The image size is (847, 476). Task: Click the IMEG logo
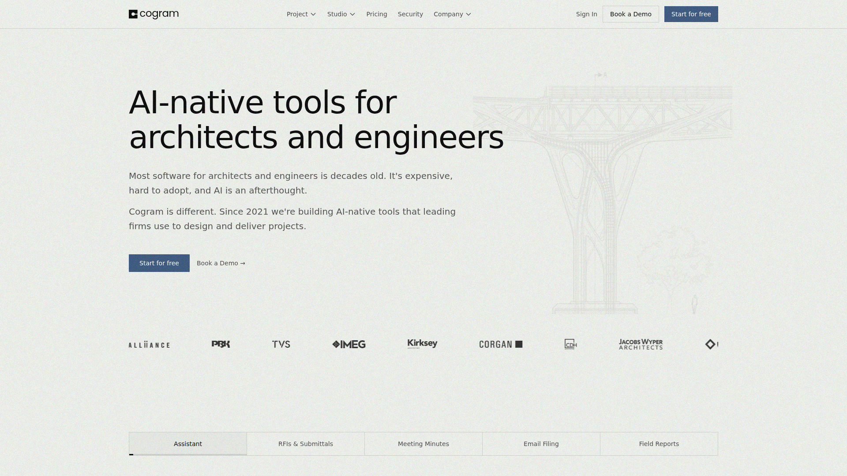pyautogui.click(x=349, y=344)
